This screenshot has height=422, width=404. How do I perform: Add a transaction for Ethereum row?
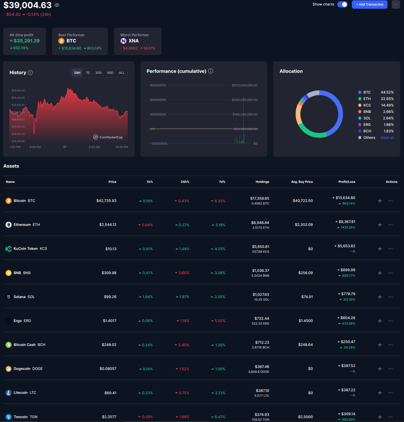pyautogui.click(x=380, y=225)
